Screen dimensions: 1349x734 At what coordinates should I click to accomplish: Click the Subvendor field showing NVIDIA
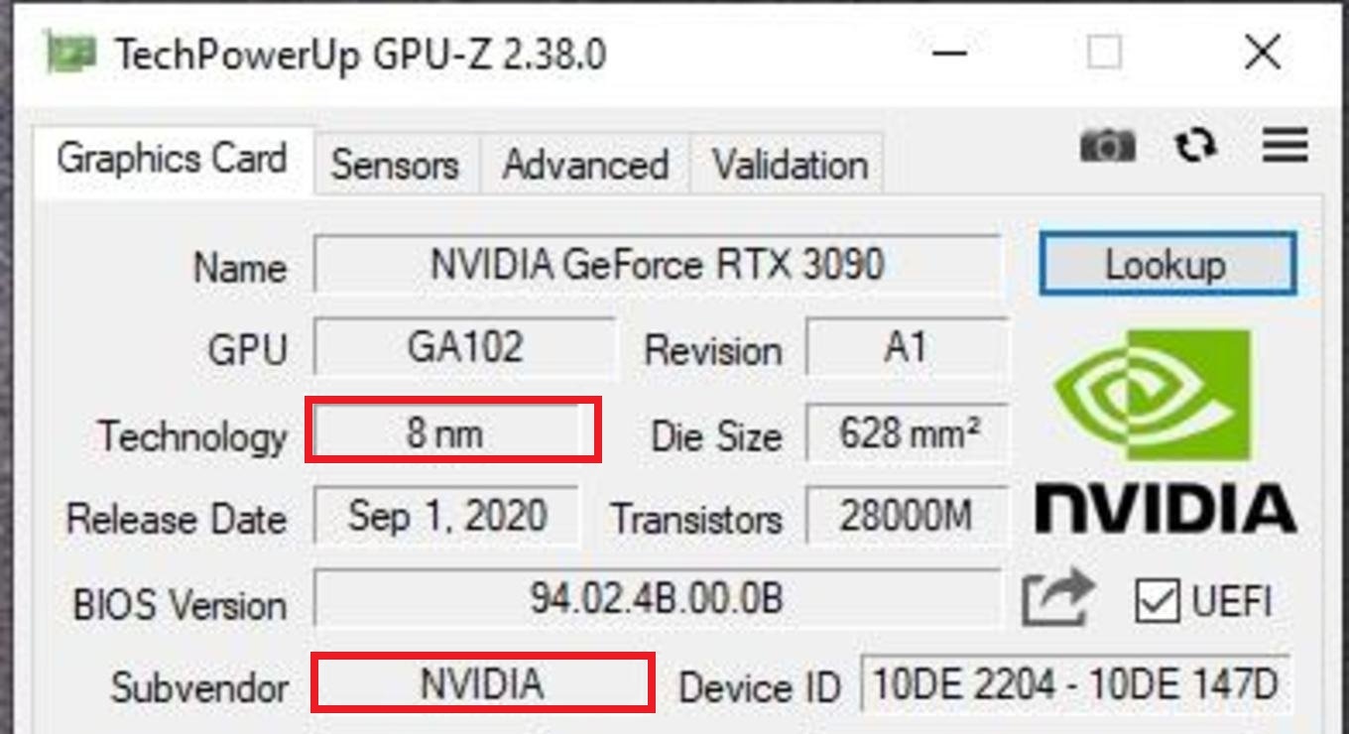pos(482,684)
